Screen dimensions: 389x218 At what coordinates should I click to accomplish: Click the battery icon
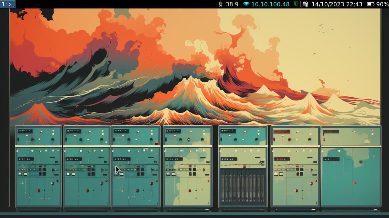[371, 4]
